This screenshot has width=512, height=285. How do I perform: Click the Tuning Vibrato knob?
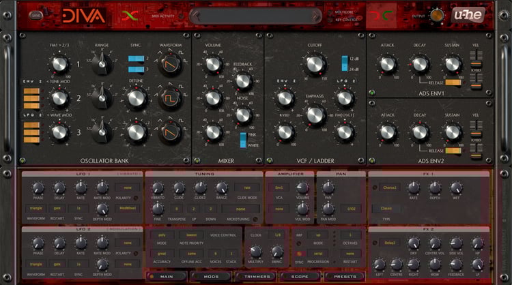[158, 188]
